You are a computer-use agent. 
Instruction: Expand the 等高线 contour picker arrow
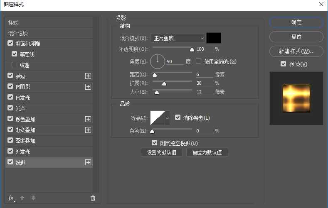coord(168,118)
